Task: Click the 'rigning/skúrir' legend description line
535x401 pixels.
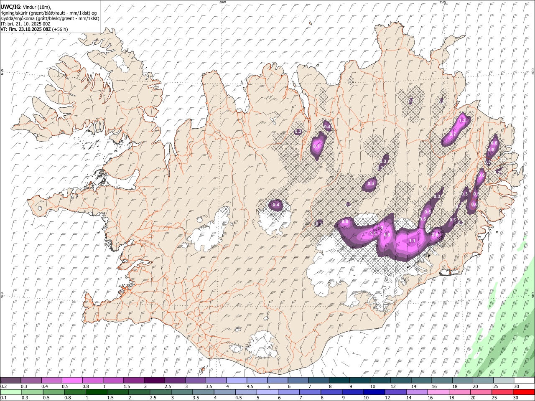Action: (48, 13)
